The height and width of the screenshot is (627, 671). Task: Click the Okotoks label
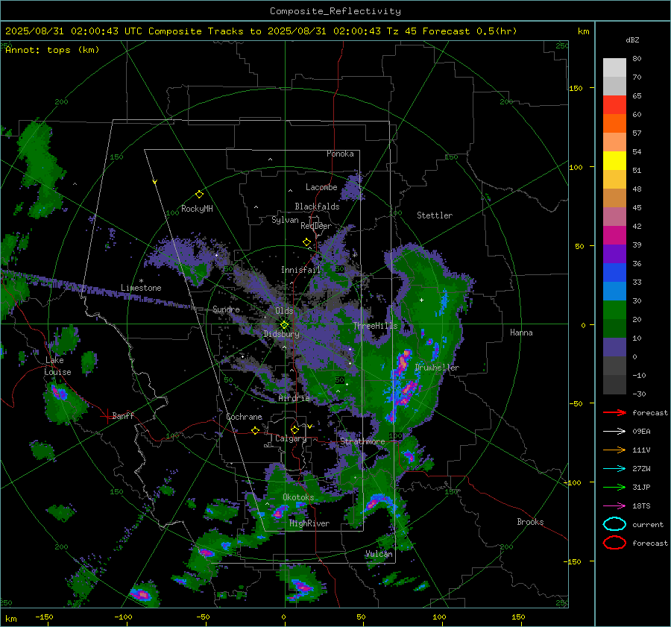click(x=298, y=497)
